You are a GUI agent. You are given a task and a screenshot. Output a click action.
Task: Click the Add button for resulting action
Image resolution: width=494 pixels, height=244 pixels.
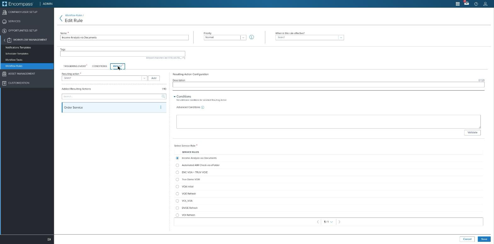[x=154, y=78]
